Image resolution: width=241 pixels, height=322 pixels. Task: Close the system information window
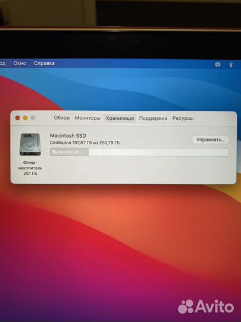tap(18, 118)
